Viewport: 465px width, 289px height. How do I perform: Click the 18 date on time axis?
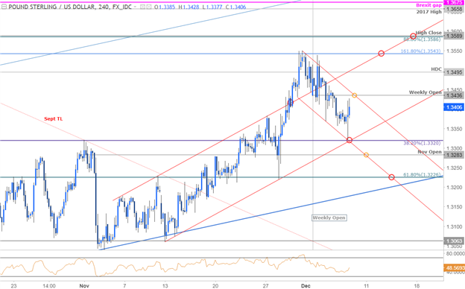coord(417,285)
